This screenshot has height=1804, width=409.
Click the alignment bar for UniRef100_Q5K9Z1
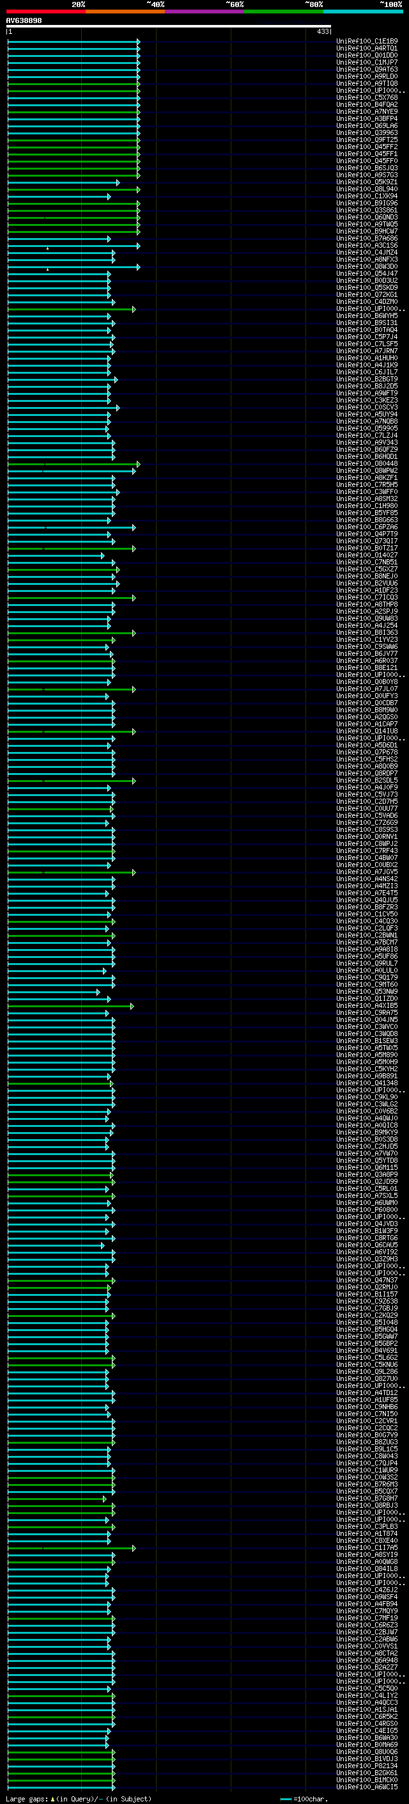[x=63, y=182]
